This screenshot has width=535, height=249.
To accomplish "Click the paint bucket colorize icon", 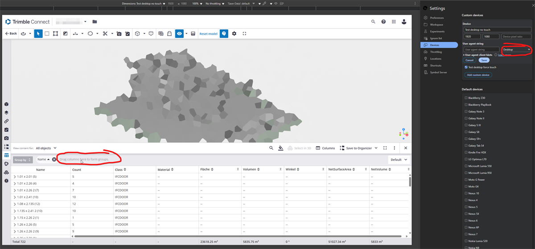I will (x=280, y=148).
